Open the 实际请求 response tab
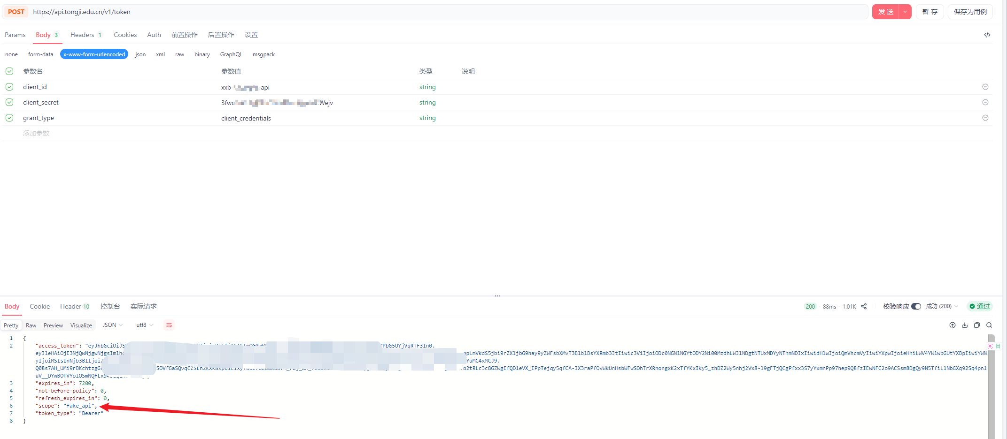This screenshot has height=439, width=1007. 143,306
